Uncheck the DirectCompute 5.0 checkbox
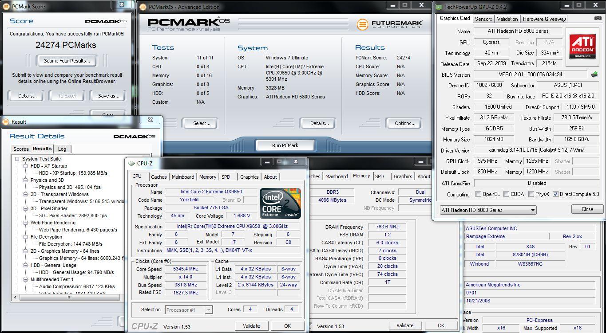Image resolution: width=606 pixels, height=333 pixels. (555, 194)
